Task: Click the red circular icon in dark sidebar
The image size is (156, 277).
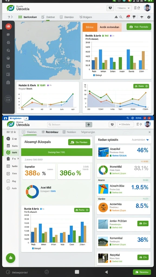Action: coord(8,27)
